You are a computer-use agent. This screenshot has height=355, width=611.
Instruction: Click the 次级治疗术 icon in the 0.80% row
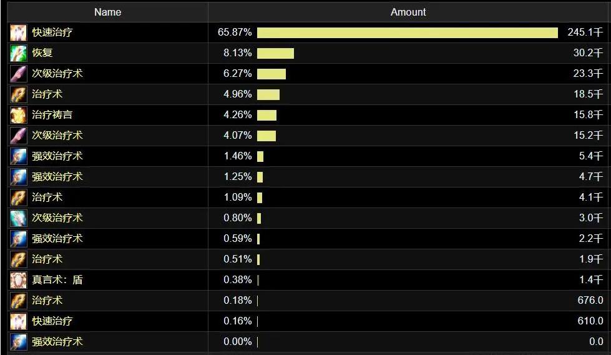(19, 218)
